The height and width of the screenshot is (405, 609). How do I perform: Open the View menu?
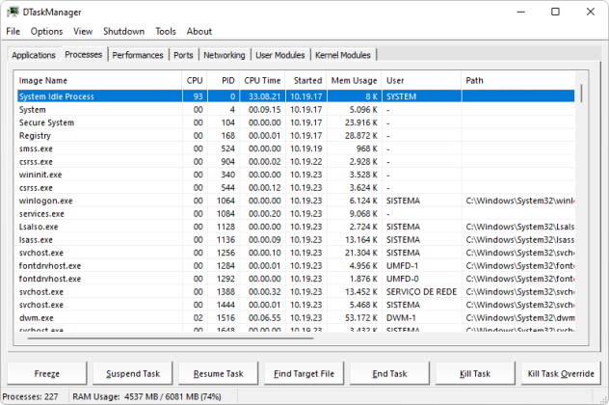(x=83, y=32)
